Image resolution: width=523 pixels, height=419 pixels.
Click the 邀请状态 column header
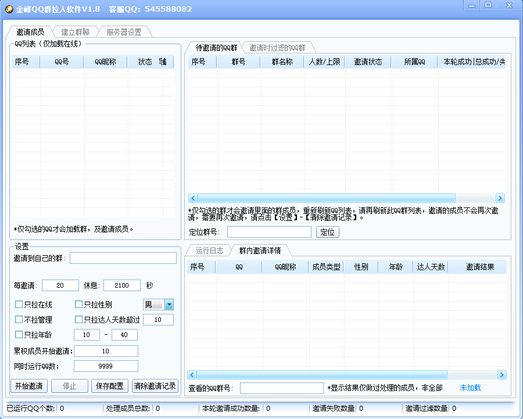pyautogui.click(x=368, y=62)
